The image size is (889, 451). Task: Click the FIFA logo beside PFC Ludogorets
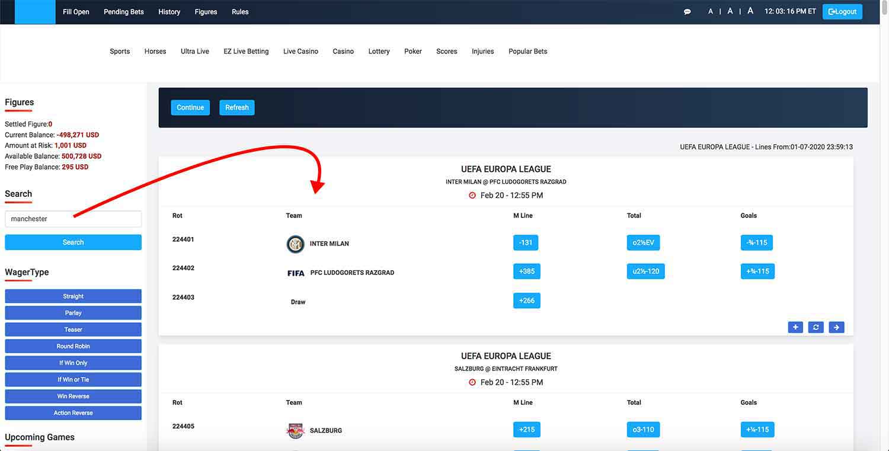click(x=296, y=273)
